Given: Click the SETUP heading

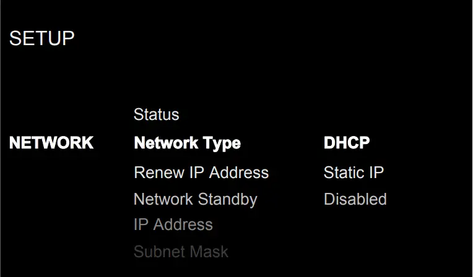Looking at the screenshot, I should click(x=41, y=38).
